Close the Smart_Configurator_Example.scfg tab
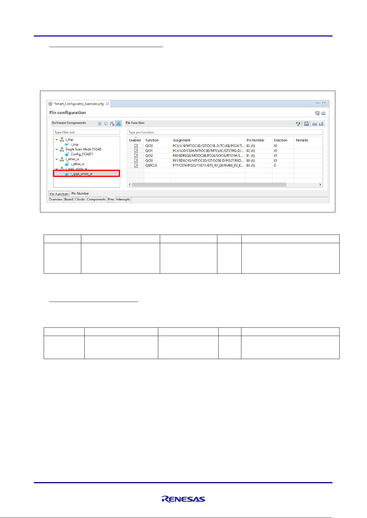367x518 pixels. 107,104
